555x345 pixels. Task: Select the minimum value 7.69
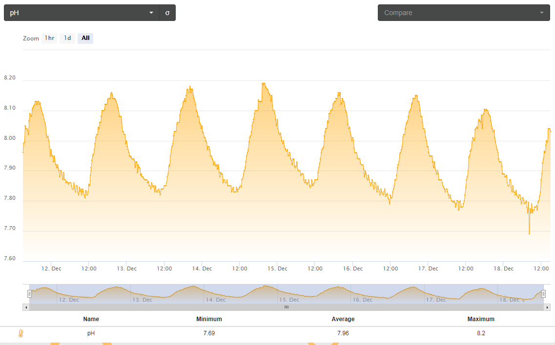[x=209, y=333]
